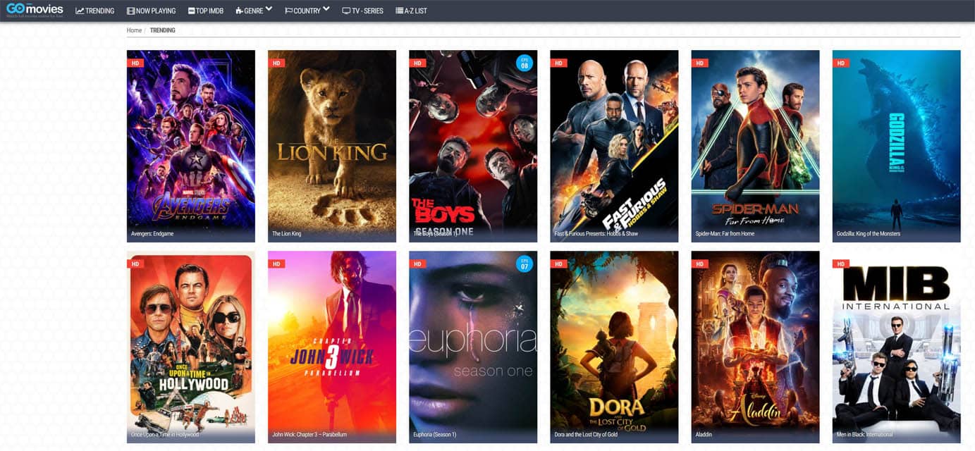
Task: Open the Euphoria season one poster
Action: click(473, 347)
